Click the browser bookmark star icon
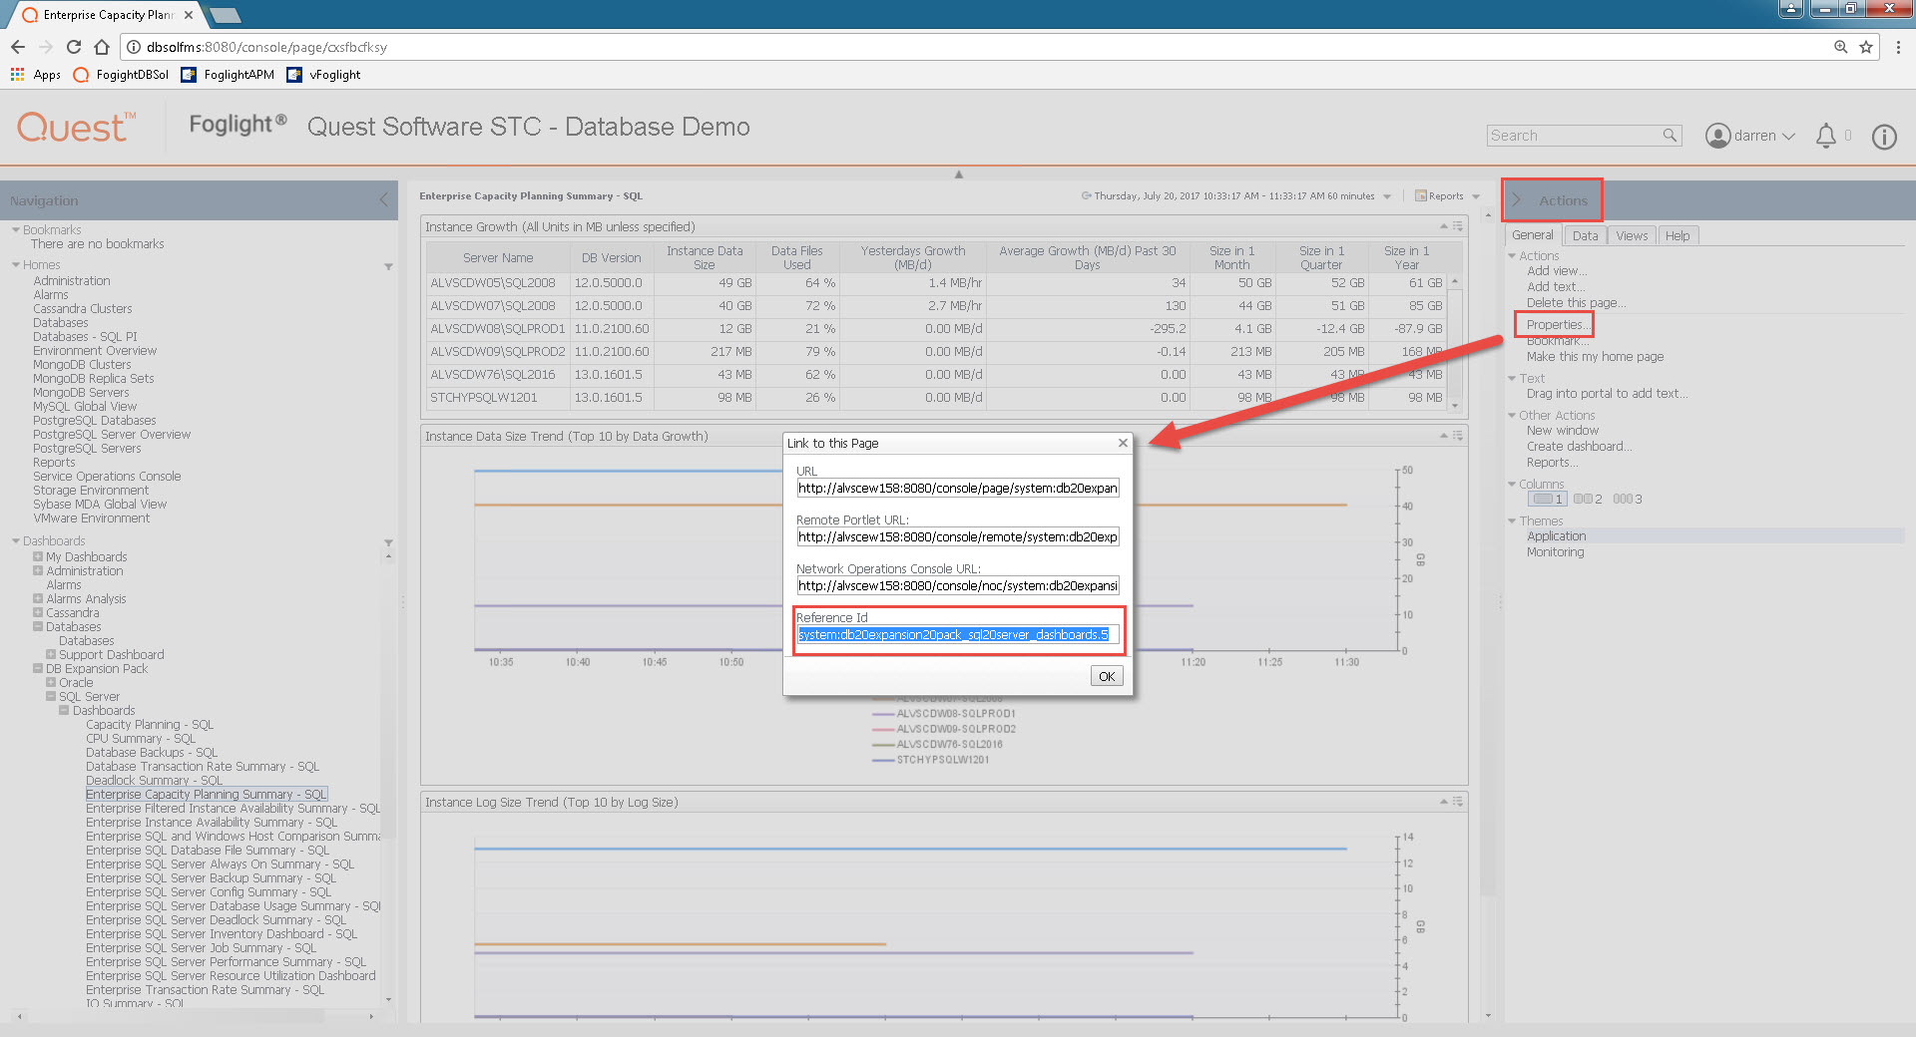The width and height of the screenshot is (1916, 1037). click(x=1865, y=47)
